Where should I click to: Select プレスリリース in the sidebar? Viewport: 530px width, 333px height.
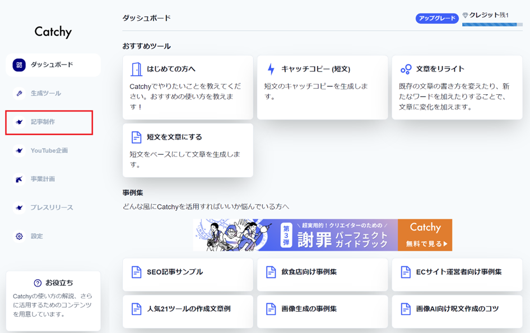(x=53, y=207)
